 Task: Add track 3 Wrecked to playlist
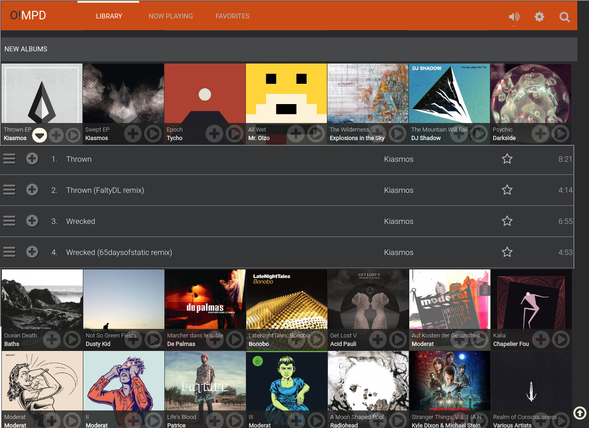point(32,221)
